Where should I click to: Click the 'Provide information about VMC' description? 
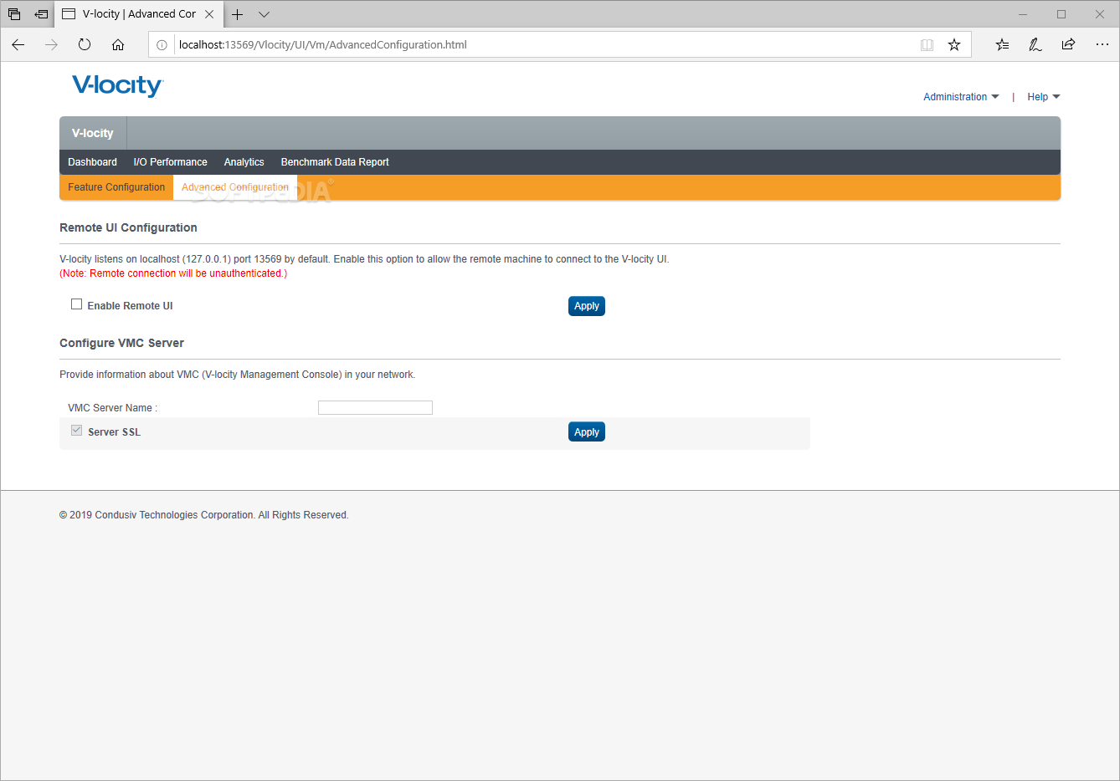pos(237,375)
